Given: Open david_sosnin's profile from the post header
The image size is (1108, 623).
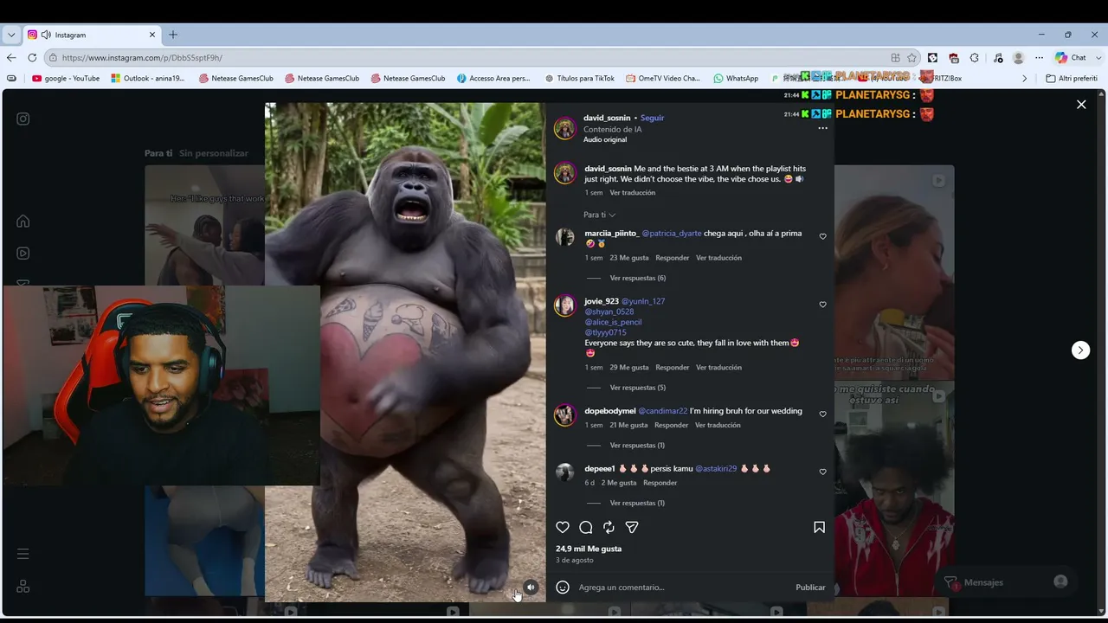Looking at the screenshot, I should click(607, 118).
